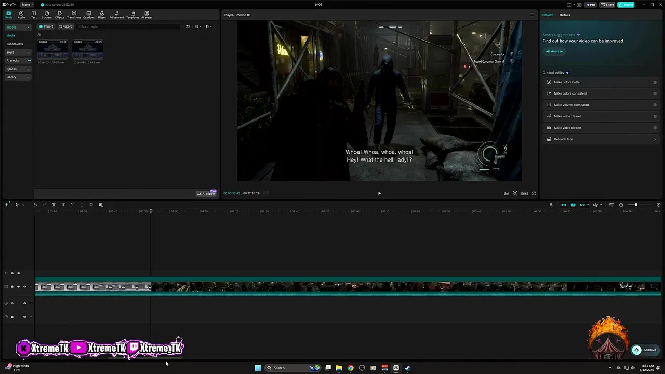The height and width of the screenshot is (374, 665).
Task: Click the microphone record voiceover icon
Action: [x=551, y=205]
